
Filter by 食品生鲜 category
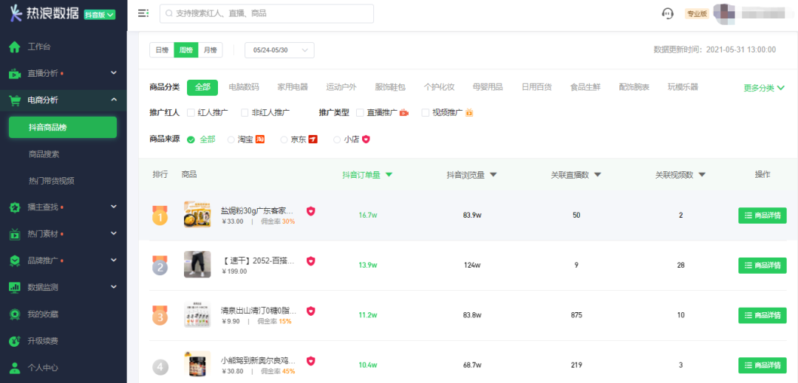click(585, 87)
